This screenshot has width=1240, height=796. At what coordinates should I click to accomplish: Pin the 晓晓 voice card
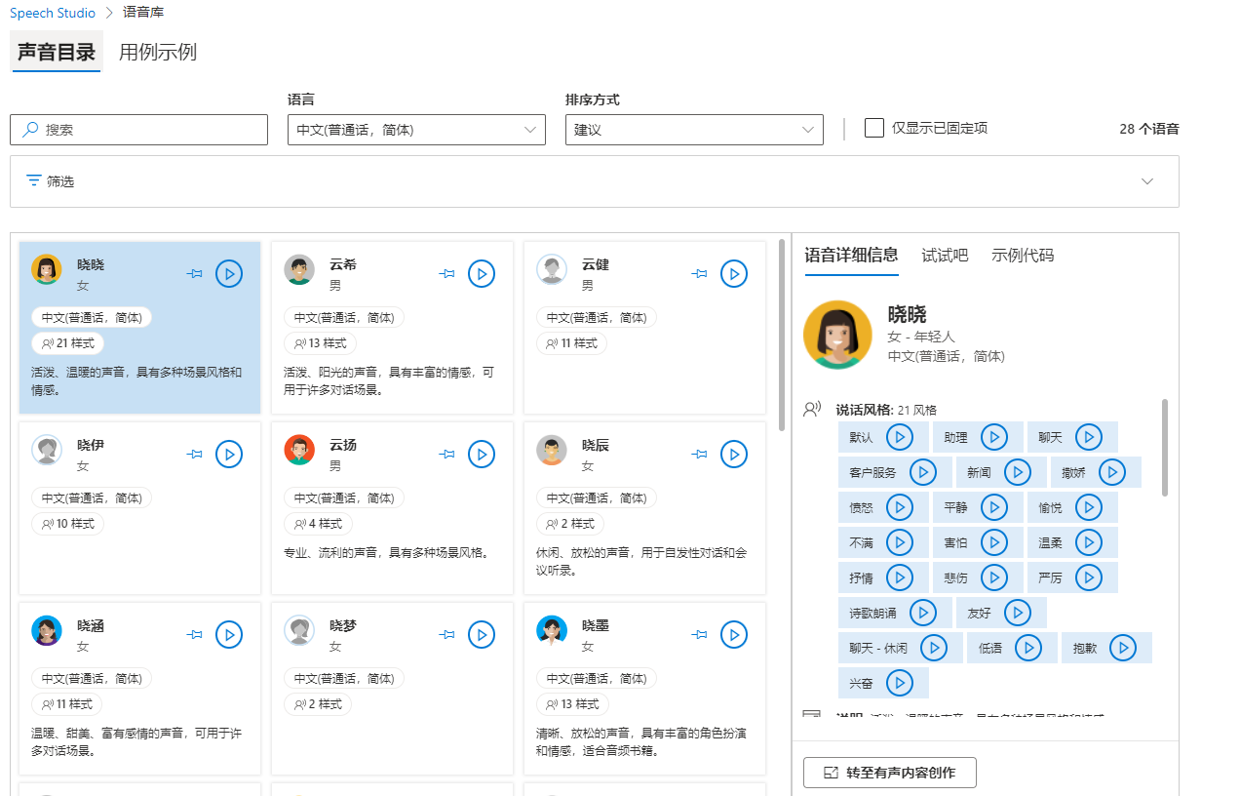coord(195,274)
